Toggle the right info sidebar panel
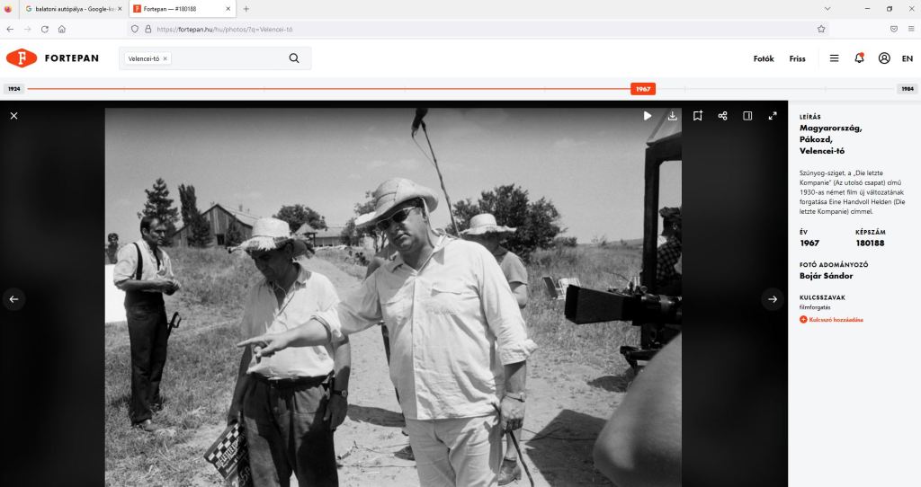The width and height of the screenshot is (921, 487). (747, 116)
